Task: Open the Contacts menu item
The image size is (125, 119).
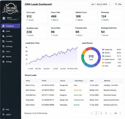Action: click(11, 36)
